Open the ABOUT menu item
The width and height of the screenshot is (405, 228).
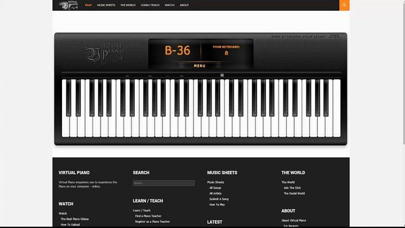(x=184, y=5)
